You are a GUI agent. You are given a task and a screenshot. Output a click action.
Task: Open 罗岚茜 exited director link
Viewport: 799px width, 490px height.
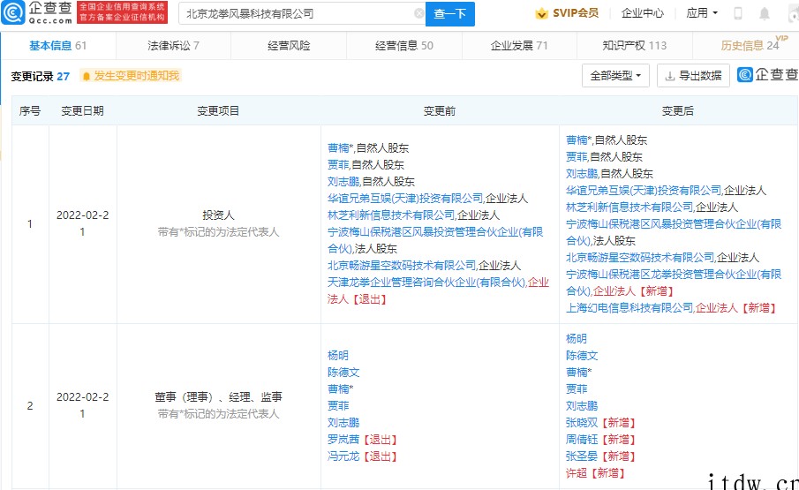coord(343,440)
